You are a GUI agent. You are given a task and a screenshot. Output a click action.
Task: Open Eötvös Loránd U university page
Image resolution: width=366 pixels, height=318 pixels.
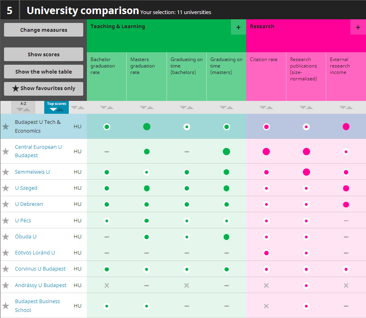click(35, 253)
